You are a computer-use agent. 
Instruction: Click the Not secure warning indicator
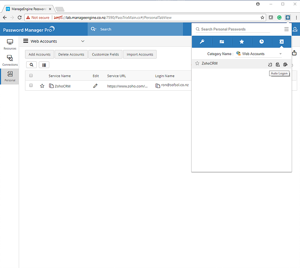38,17
